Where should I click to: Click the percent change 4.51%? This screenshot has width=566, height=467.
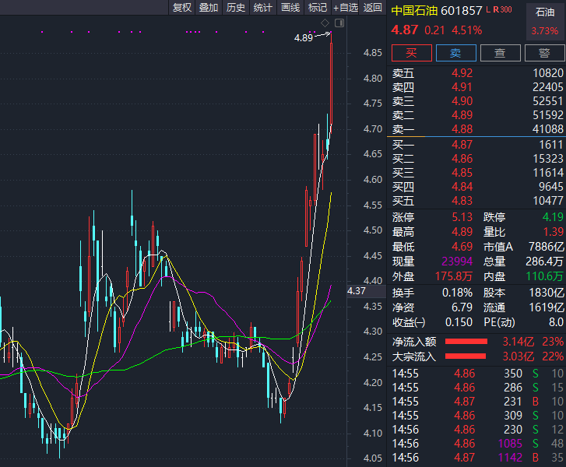pyautogui.click(x=466, y=30)
